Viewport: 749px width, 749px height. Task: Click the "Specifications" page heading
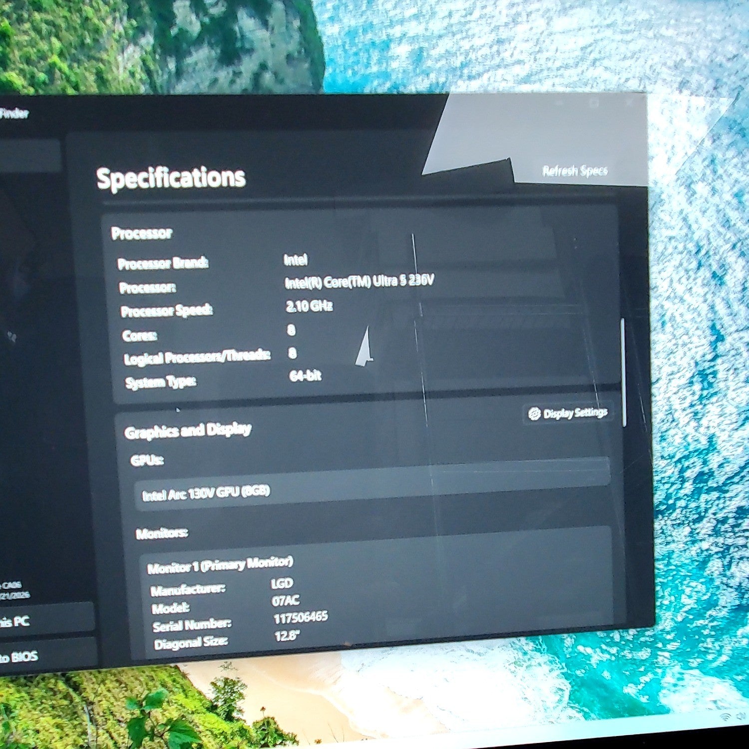tap(171, 178)
